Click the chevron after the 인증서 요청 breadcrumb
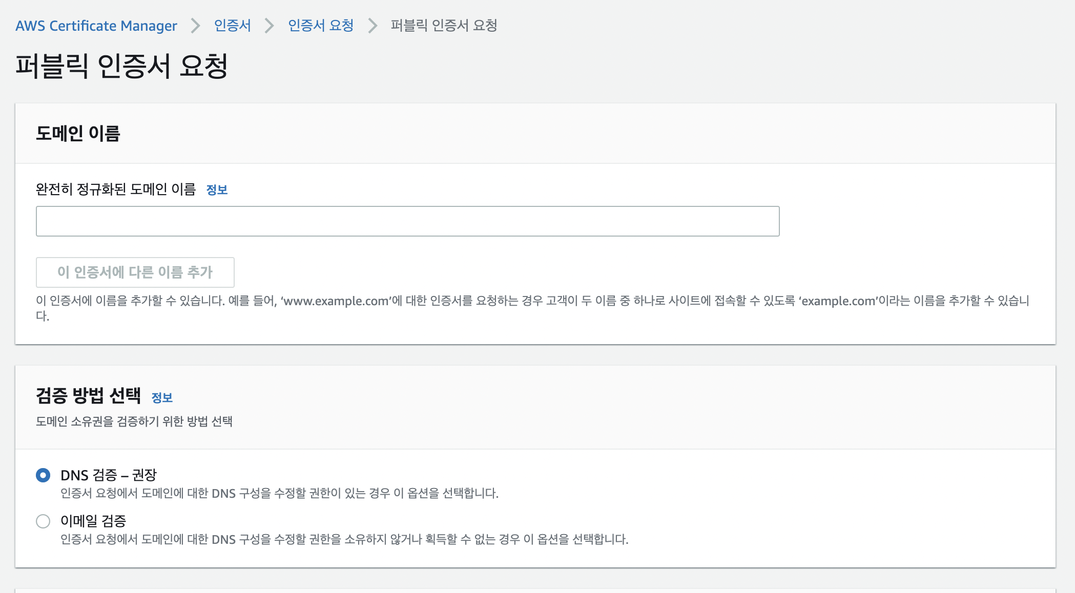Viewport: 1075px width, 593px height. [x=373, y=26]
